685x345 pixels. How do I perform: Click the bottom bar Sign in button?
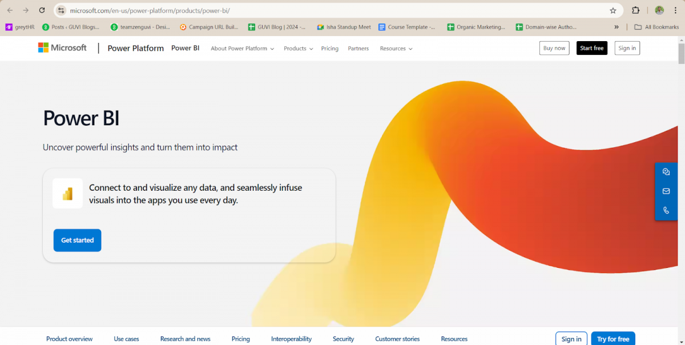point(571,339)
